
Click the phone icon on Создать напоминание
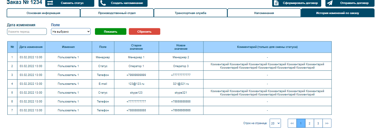(x=103, y=3)
